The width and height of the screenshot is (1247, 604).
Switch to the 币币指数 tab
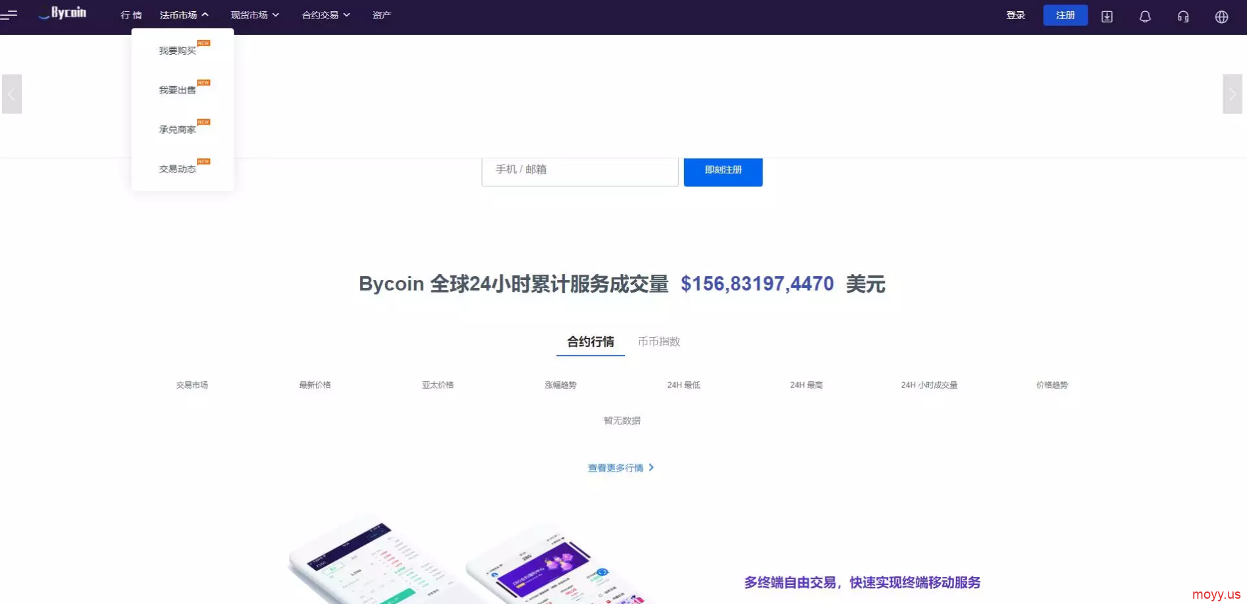(x=659, y=341)
